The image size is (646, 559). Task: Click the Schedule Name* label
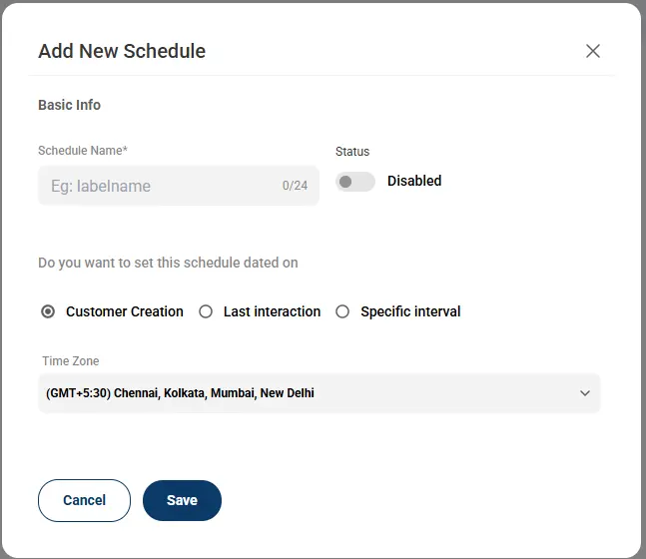[x=83, y=151]
